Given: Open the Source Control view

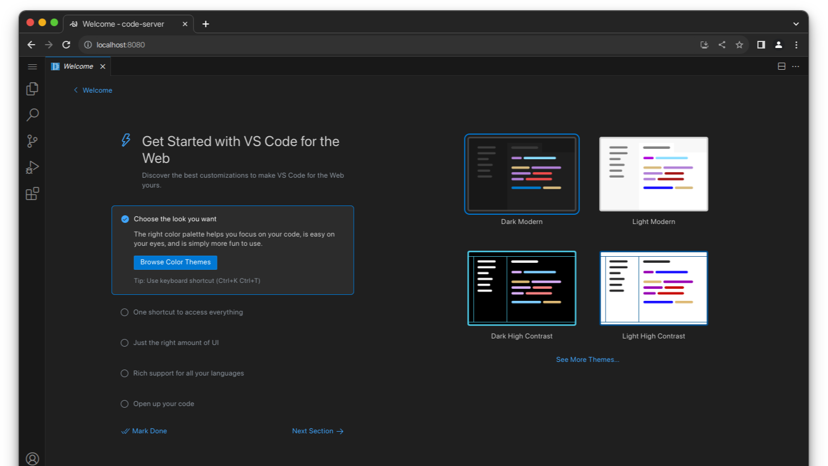Looking at the screenshot, I should click(32, 141).
